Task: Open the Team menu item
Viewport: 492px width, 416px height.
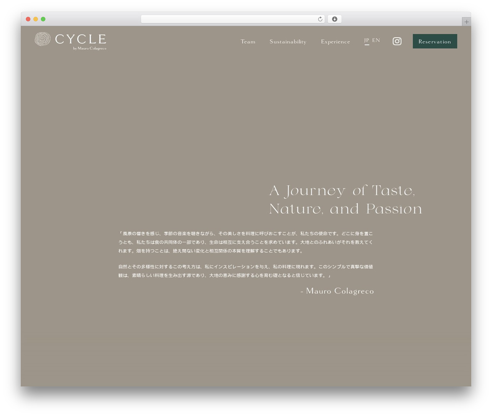Action: click(248, 41)
